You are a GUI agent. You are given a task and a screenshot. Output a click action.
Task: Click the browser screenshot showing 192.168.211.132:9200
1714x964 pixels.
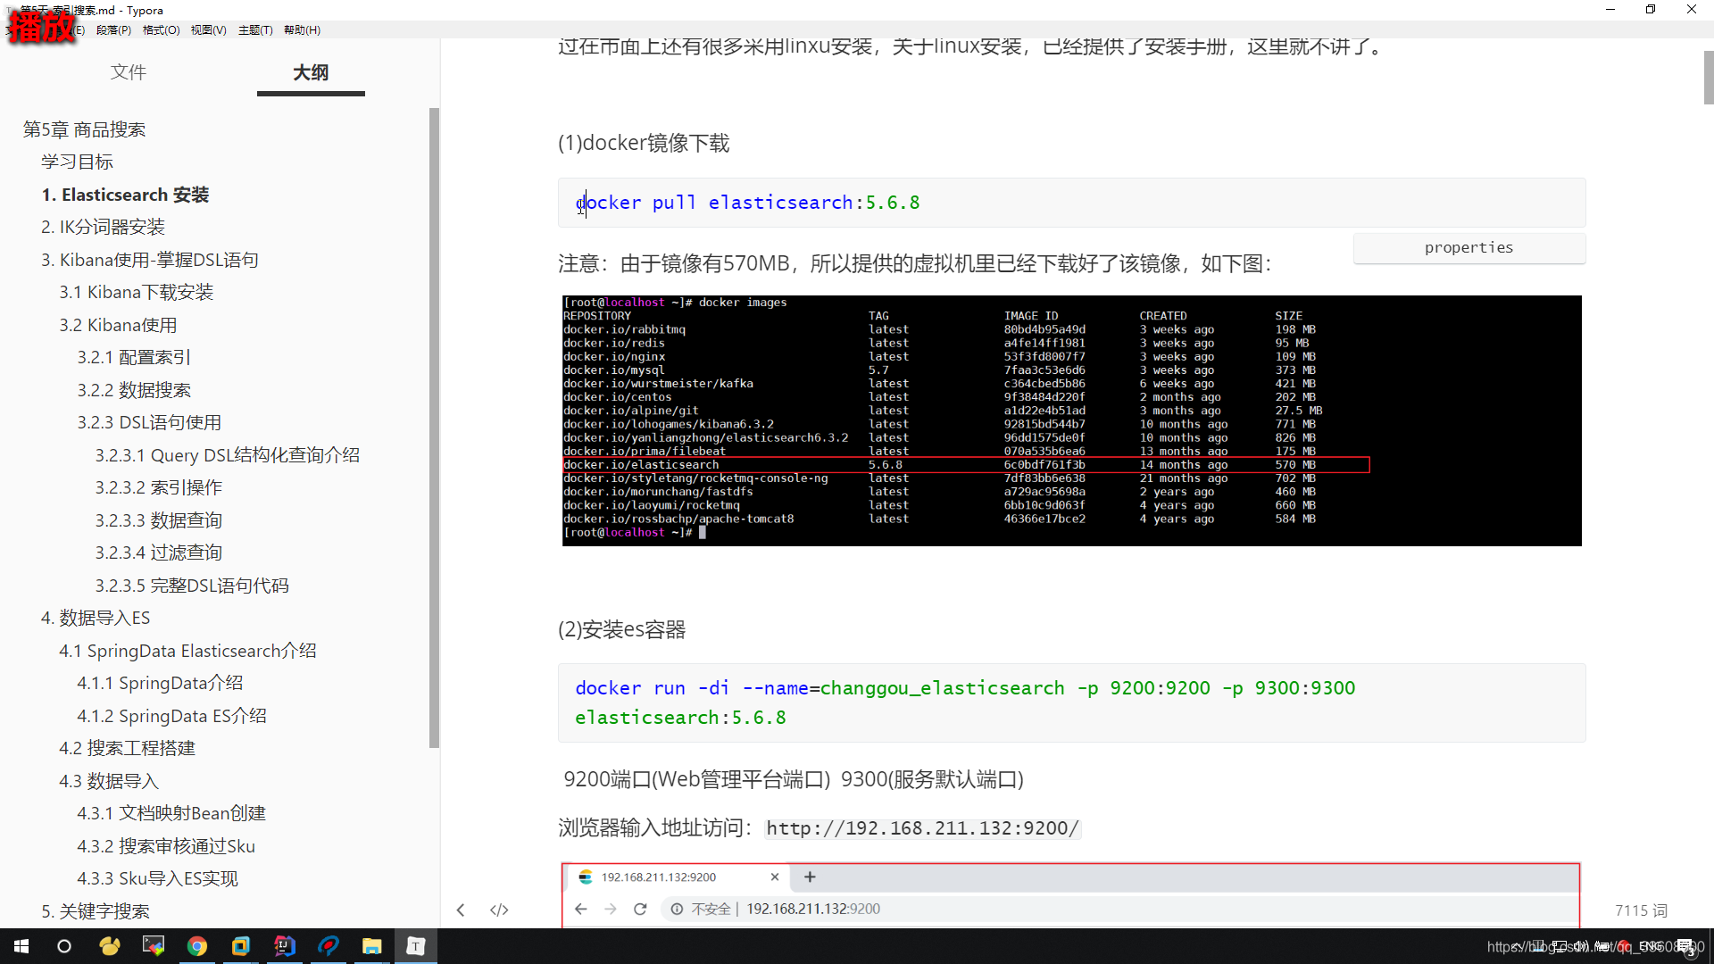(x=1070, y=895)
